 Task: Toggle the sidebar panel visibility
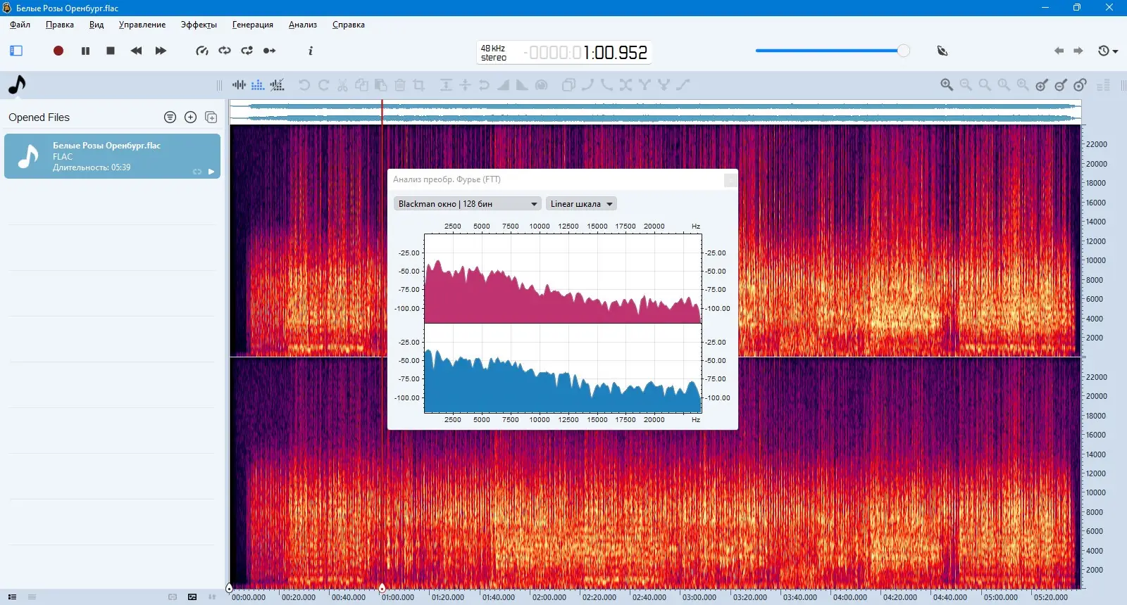coord(16,51)
